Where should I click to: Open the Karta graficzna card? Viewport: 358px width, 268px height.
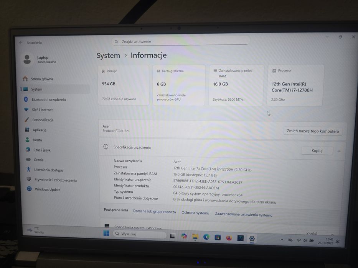179,85
